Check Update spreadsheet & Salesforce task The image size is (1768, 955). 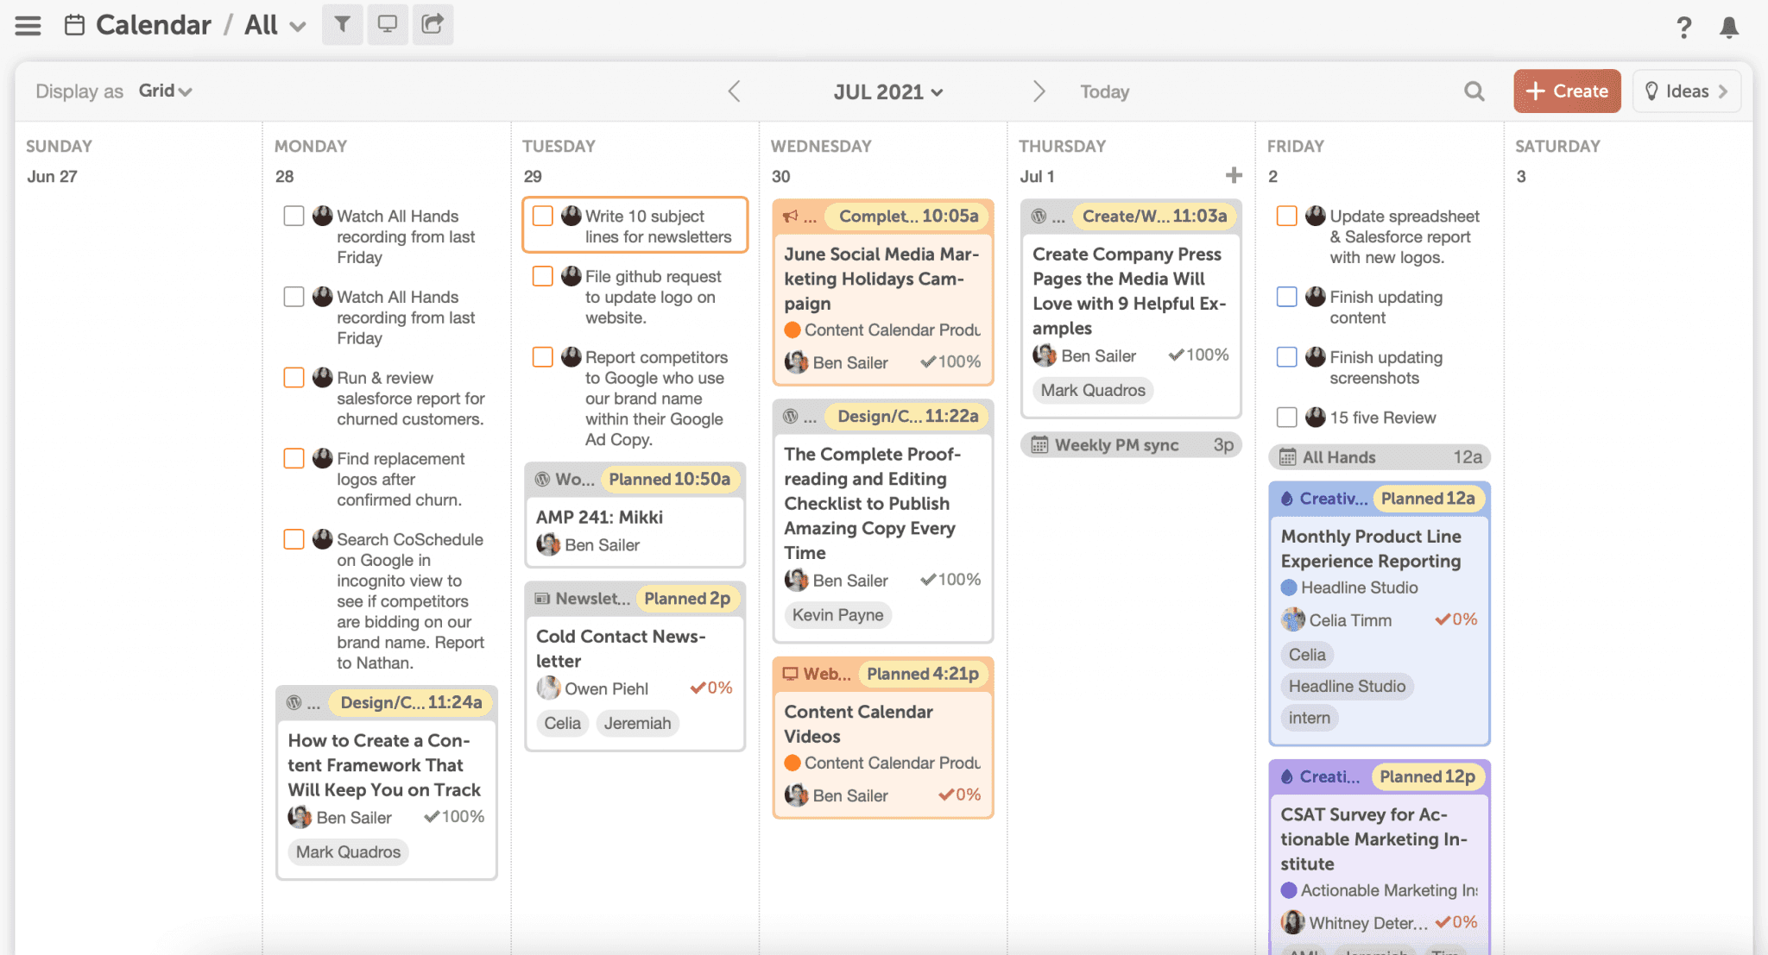pyautogui.click(x=1286, y=216)
